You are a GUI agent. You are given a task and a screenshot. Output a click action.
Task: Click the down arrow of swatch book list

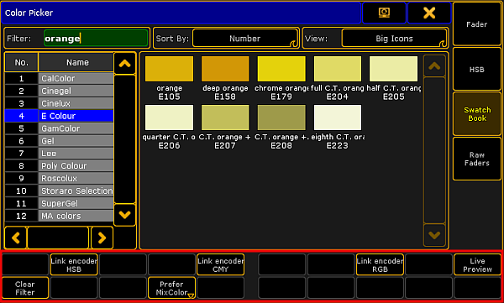coord(124,215)
